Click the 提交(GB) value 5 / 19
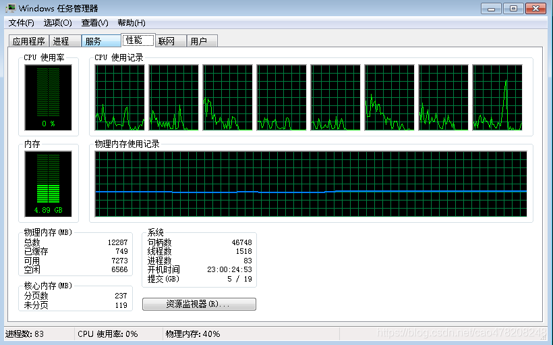The height and width of the screenshot is (345, 553). tap(239, 279)
